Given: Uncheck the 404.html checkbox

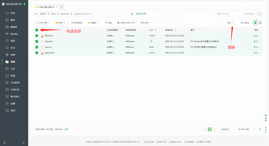Looking at the screenshot, I should coord(37,36).
